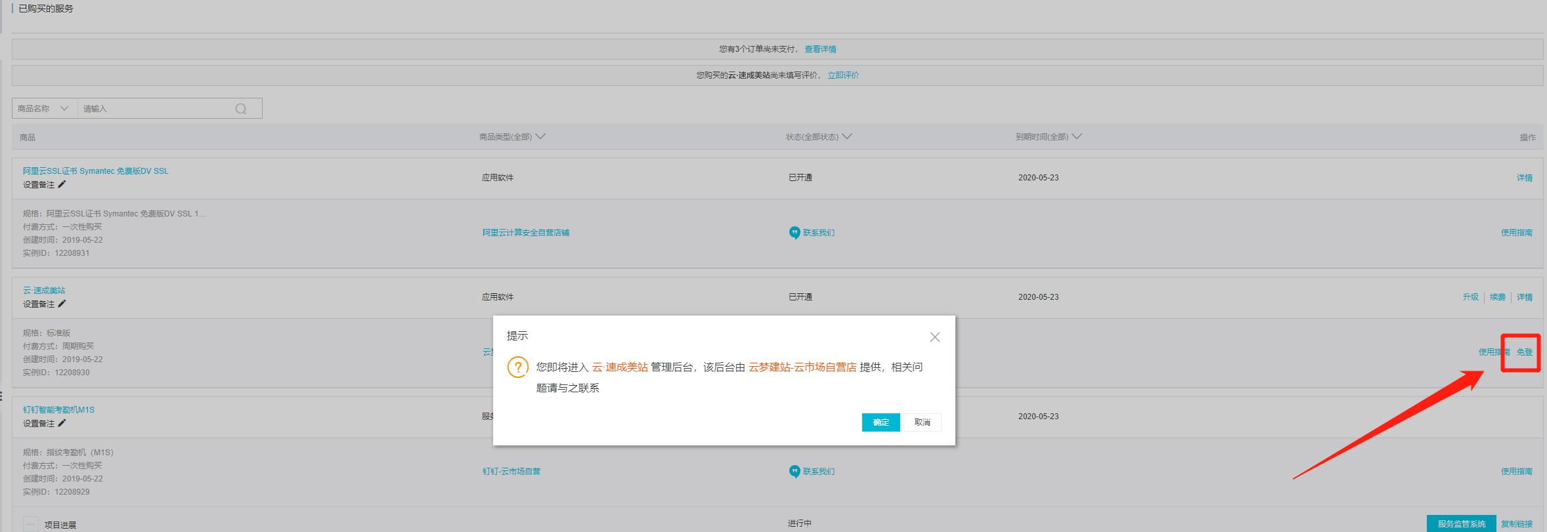1547x532 pixels.
Task: Open the 云·速成美站 product link
Action: click(44, 291)
